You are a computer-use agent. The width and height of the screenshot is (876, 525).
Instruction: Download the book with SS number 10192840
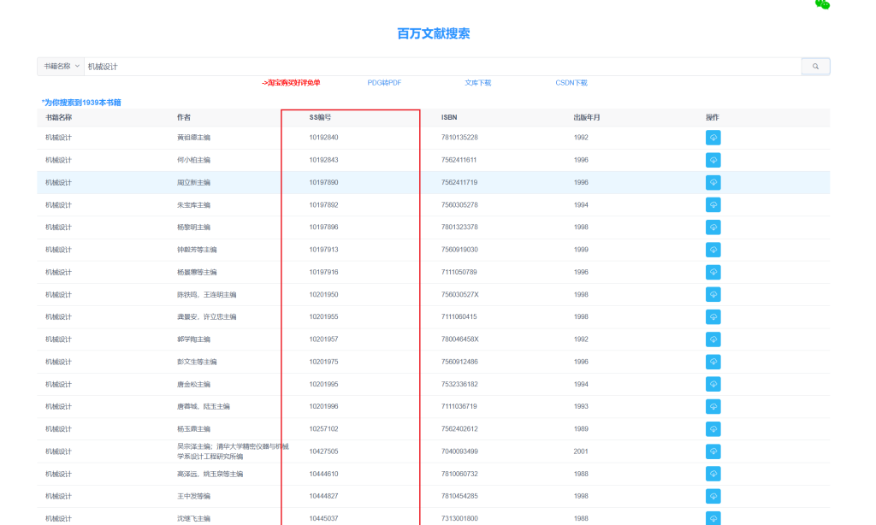tap(713, 137)
